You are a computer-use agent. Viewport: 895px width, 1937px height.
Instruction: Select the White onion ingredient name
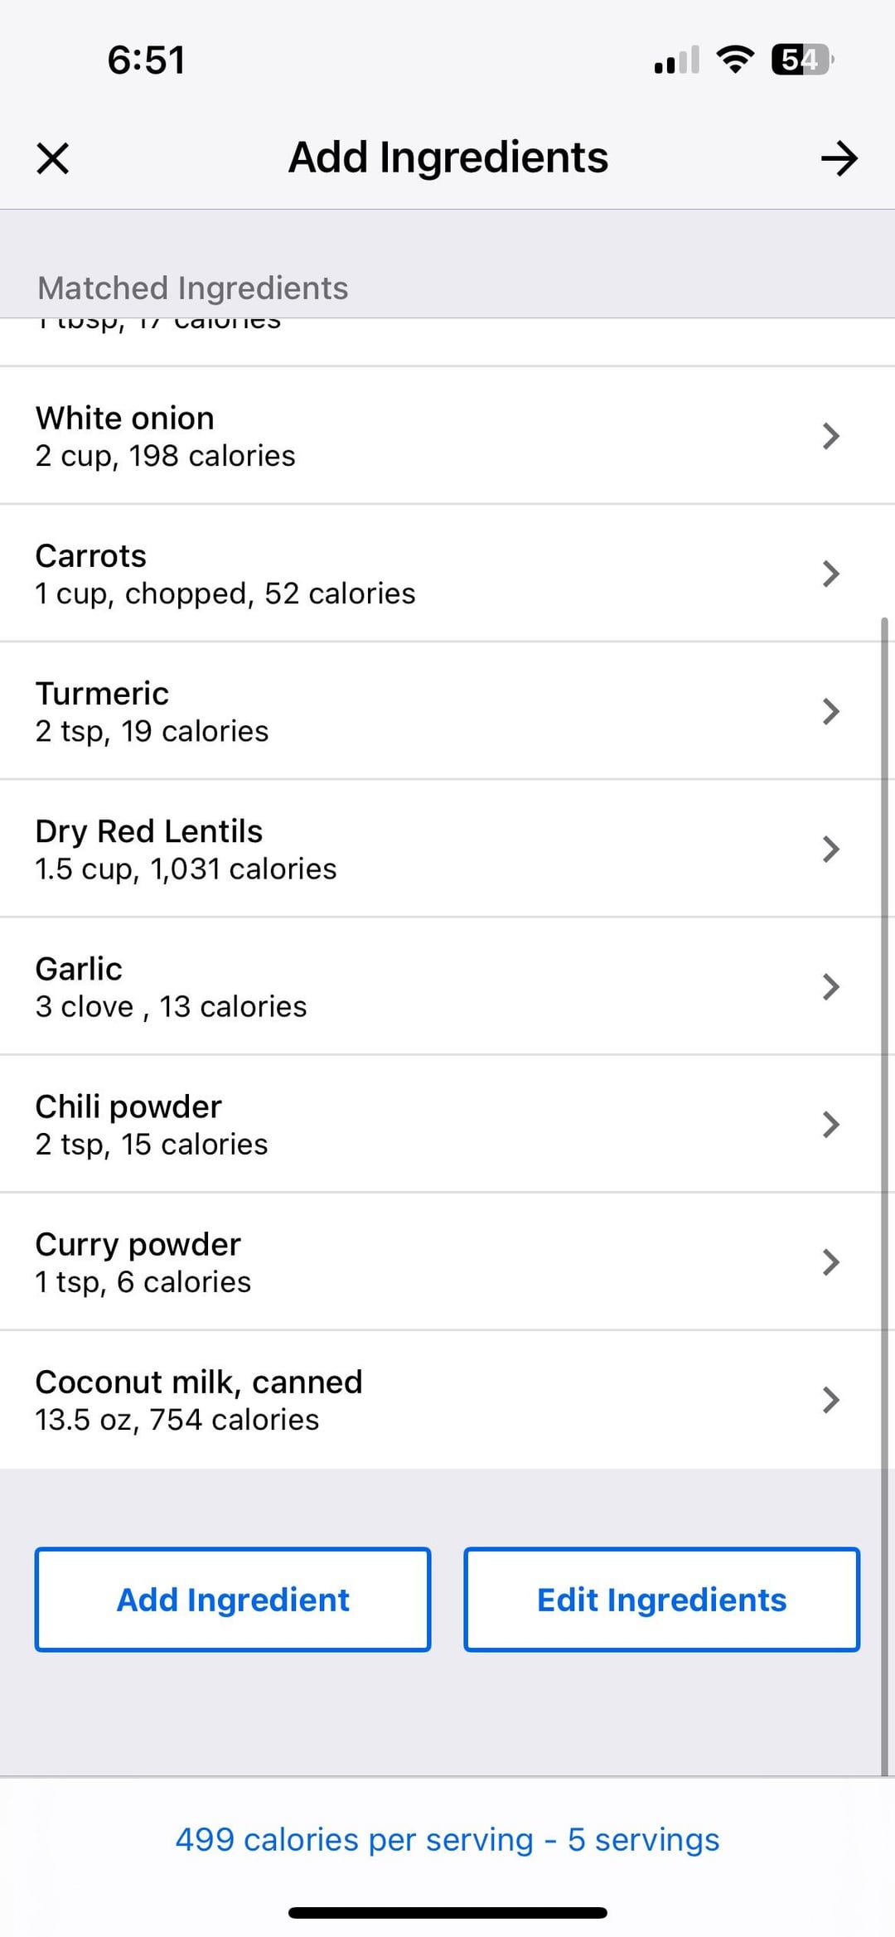pos(125,419)
